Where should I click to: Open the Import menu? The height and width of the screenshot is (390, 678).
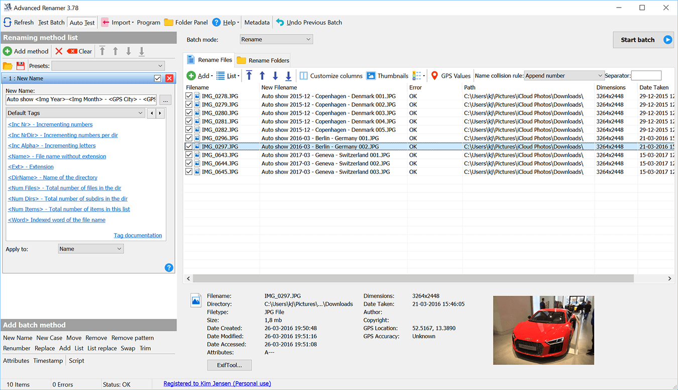[117, 23]
